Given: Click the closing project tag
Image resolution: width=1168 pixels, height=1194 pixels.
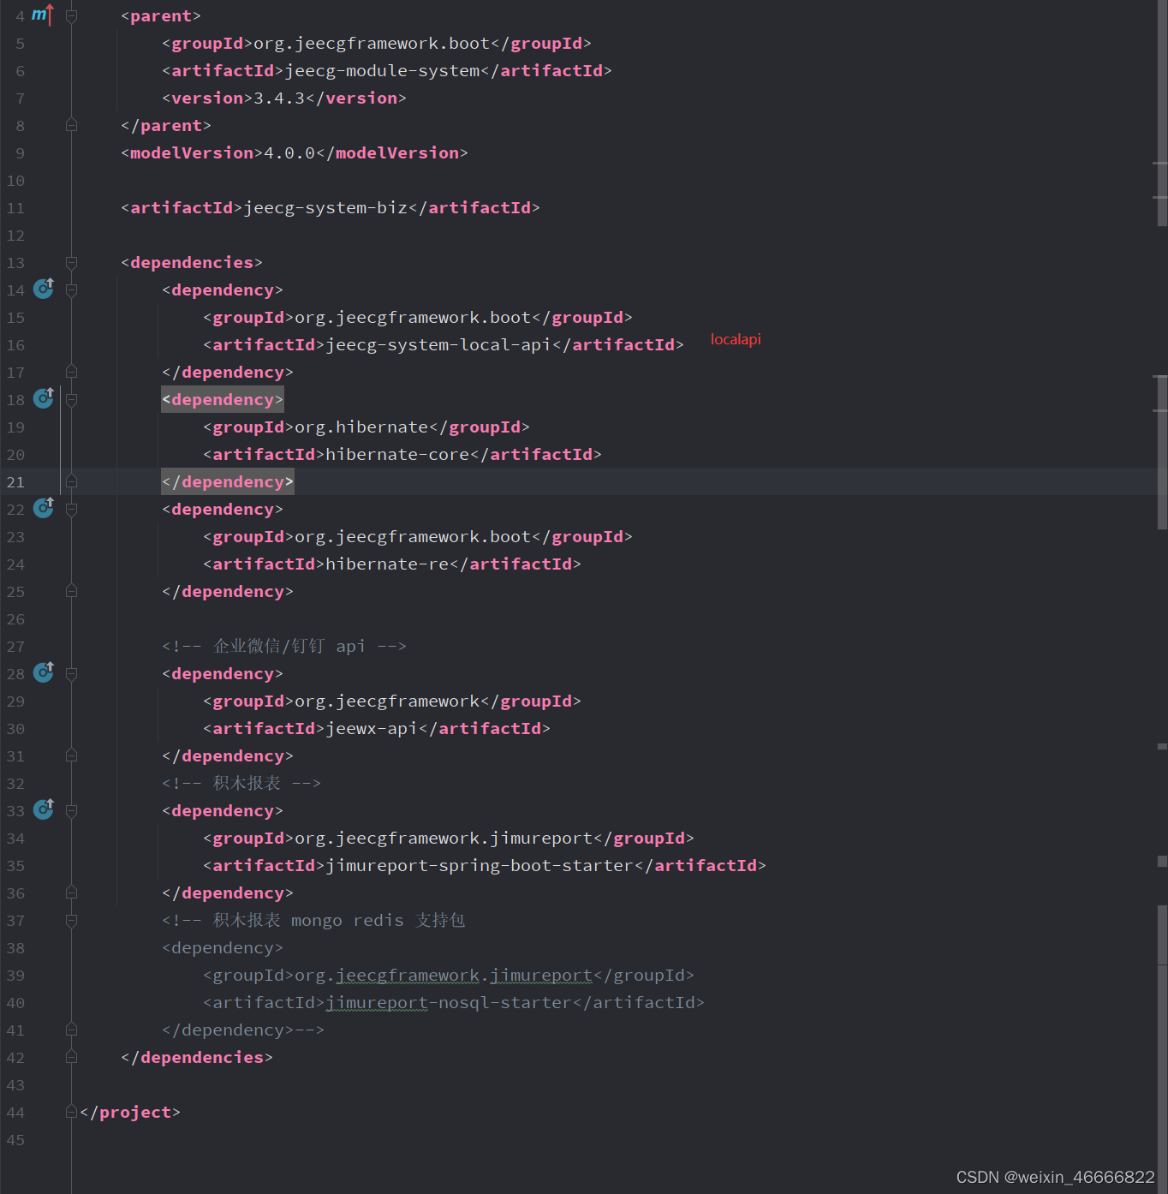Looking at the screenshot, I should [130, 1113].
